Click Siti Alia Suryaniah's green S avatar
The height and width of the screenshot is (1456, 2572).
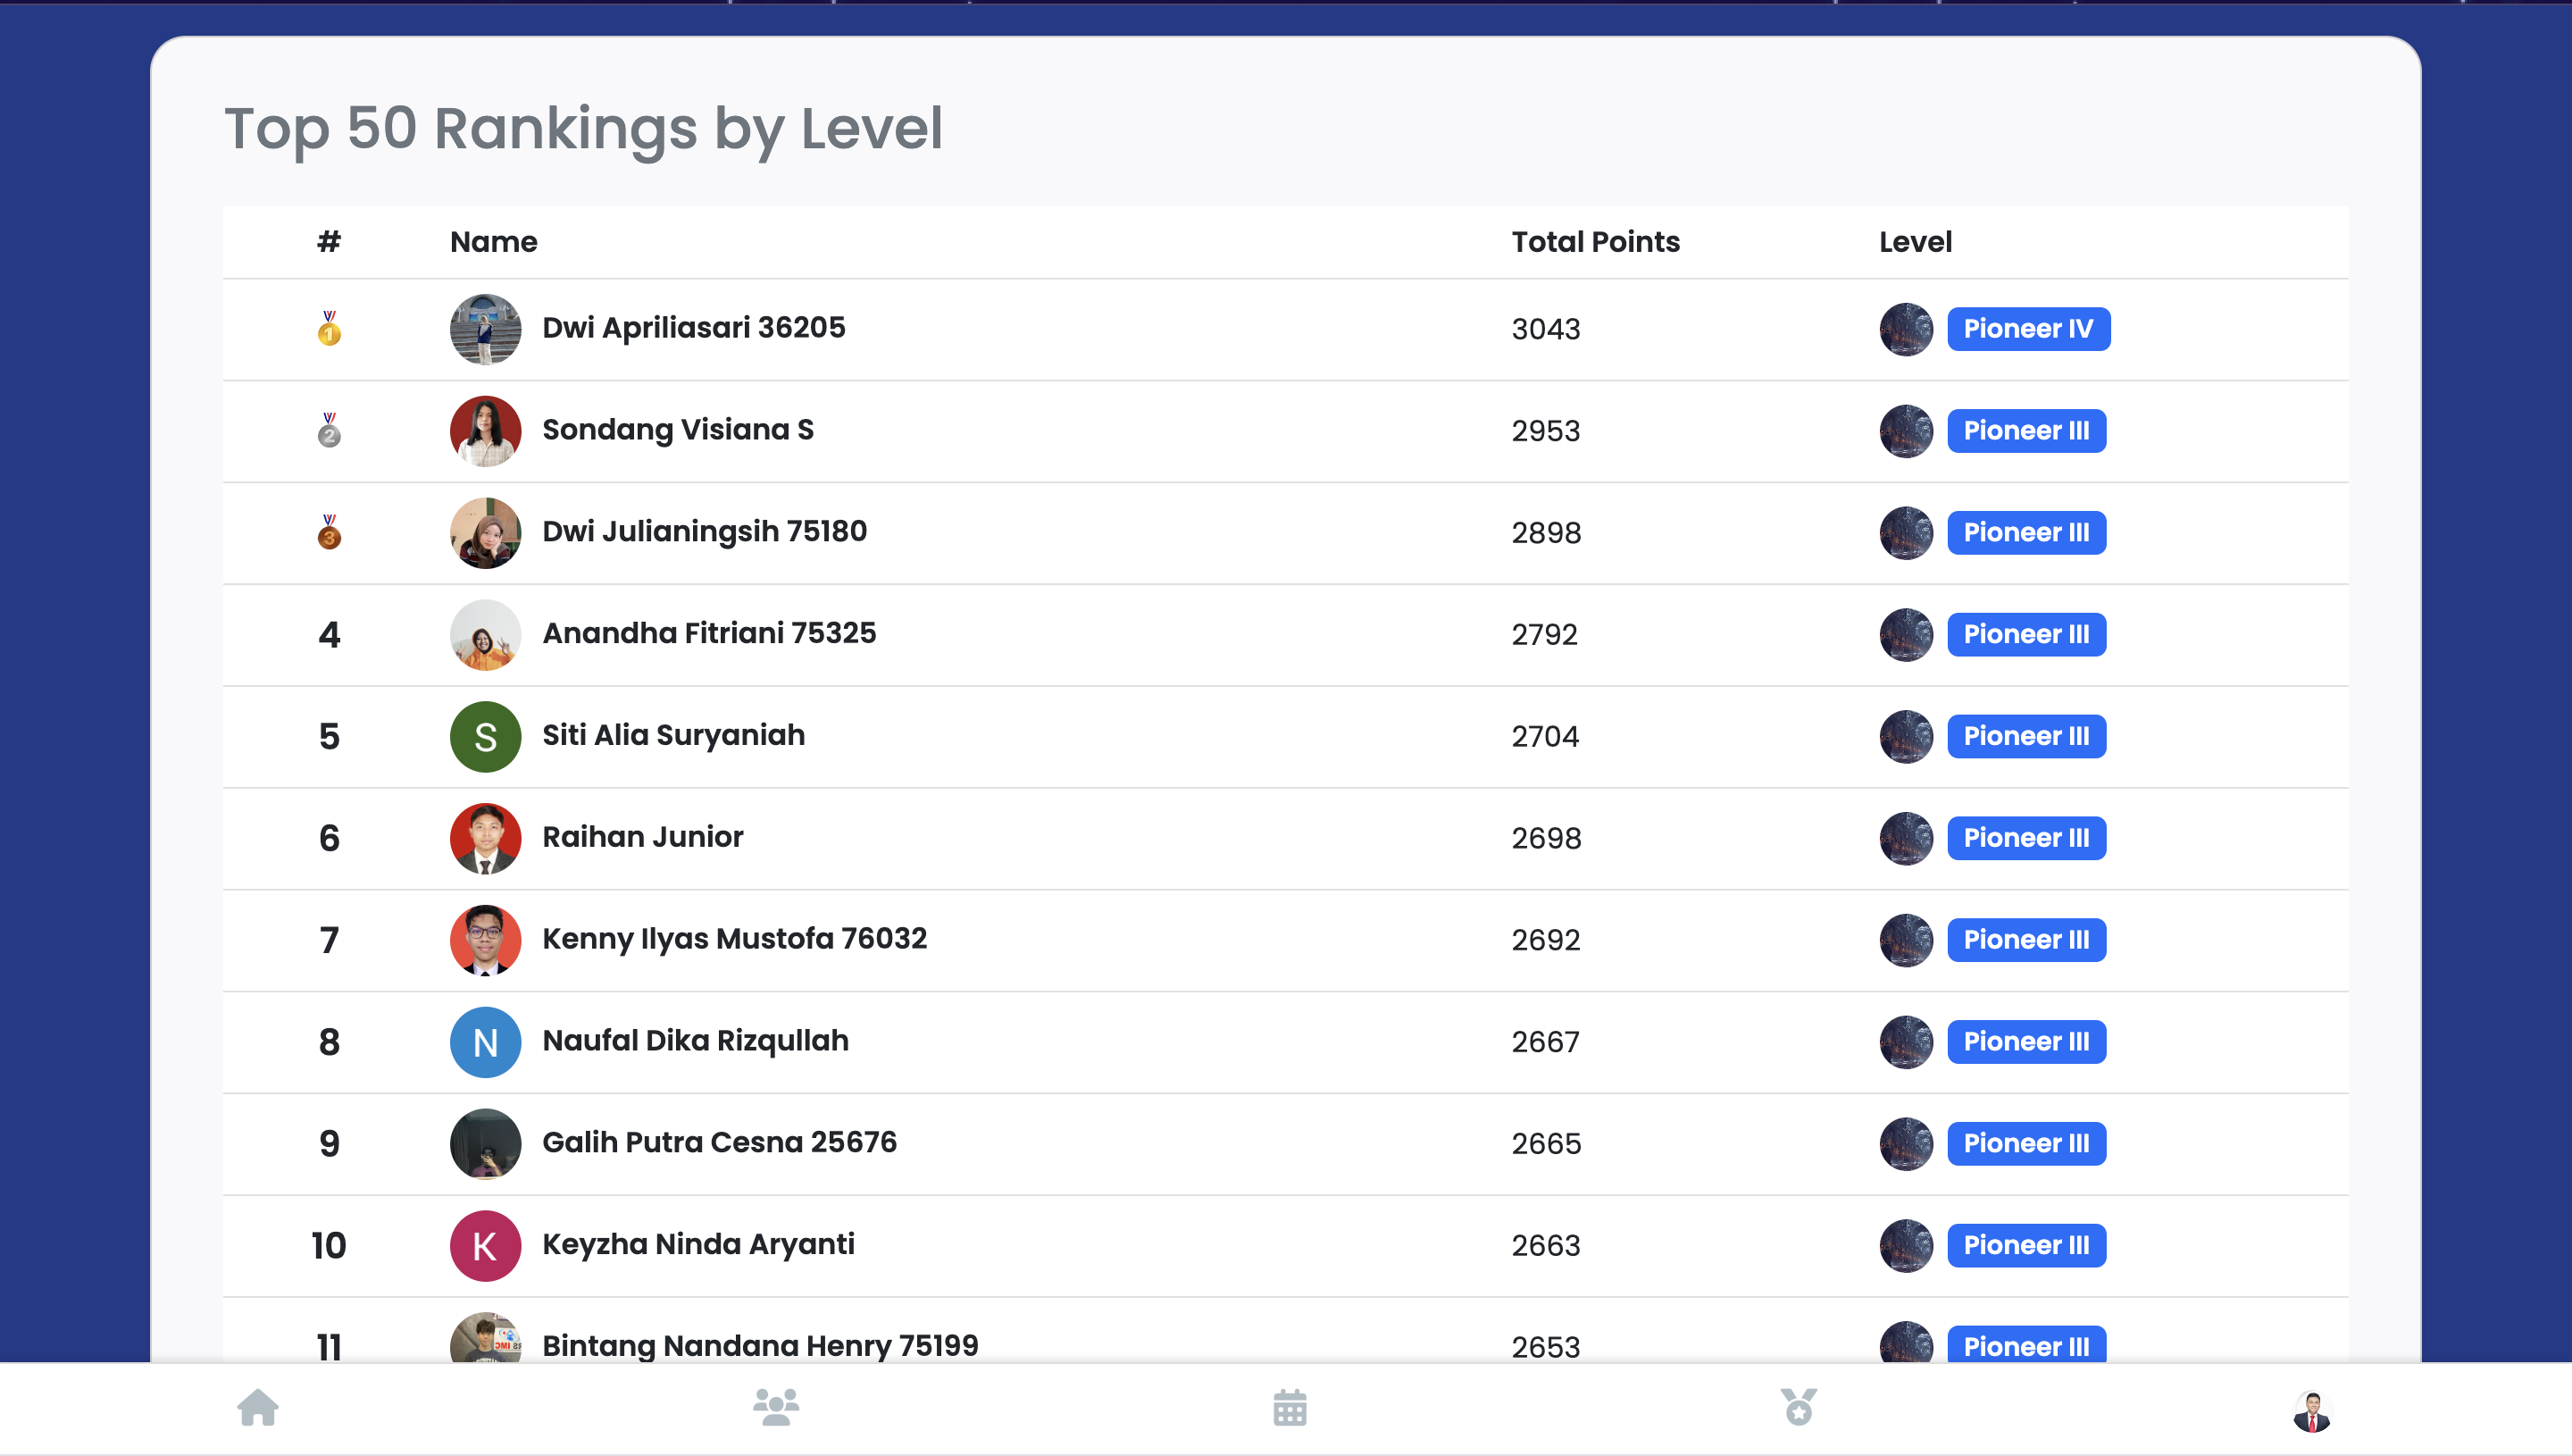pos(486,737)
